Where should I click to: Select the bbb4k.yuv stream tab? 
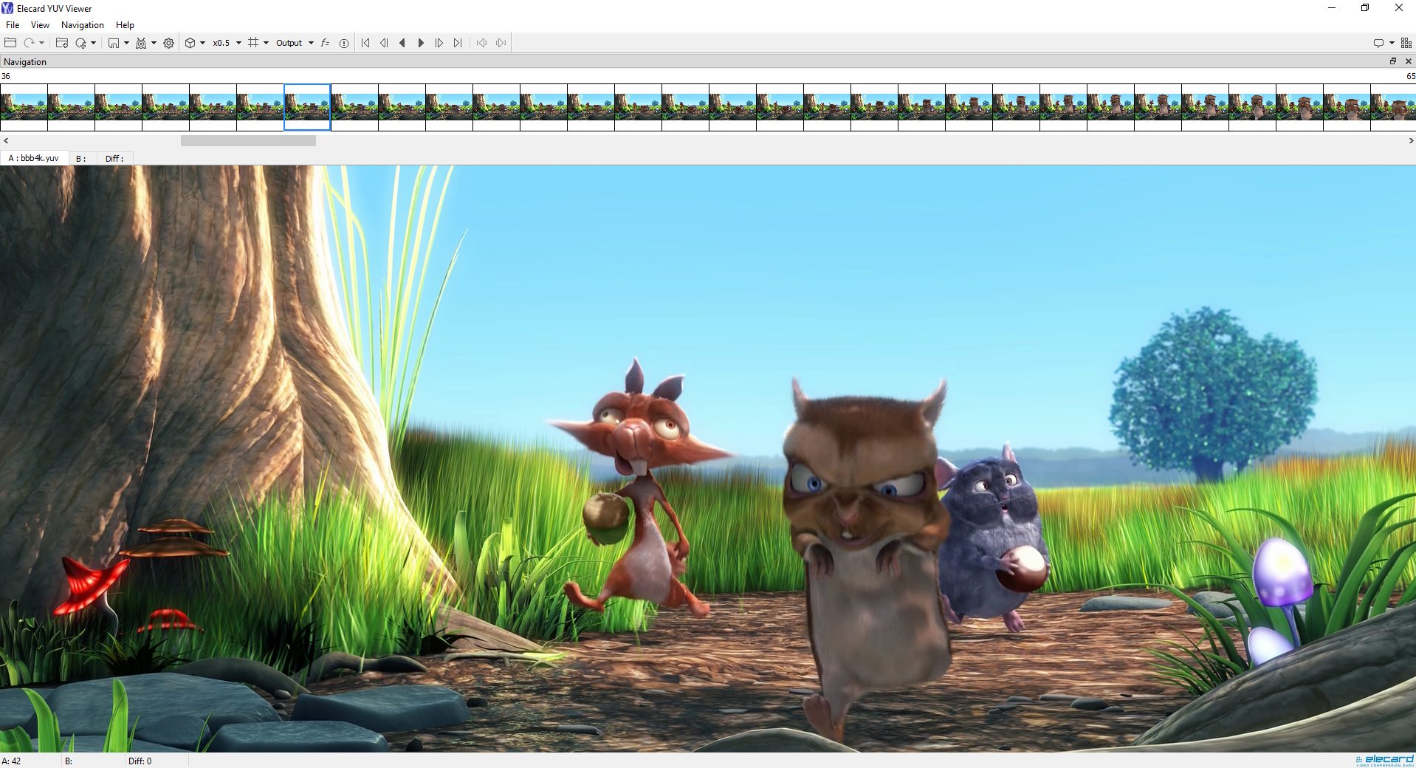click(x=32, y=158)
